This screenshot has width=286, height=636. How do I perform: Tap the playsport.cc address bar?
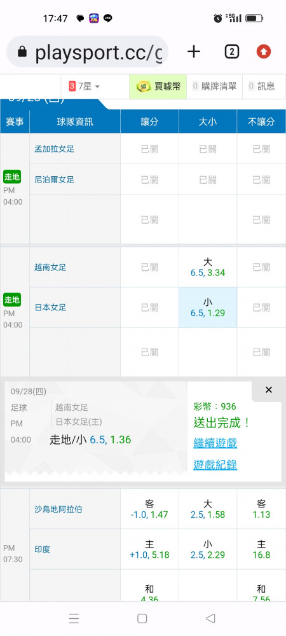point(88,52)
